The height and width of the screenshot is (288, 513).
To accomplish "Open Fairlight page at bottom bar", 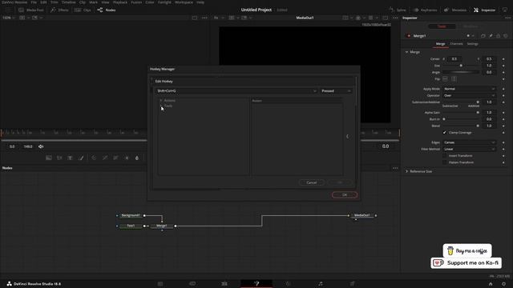I will pyautogui.click(x=321, y=284).
